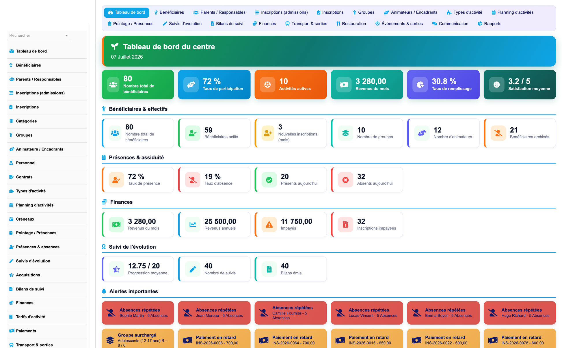Screen dimensions: 562x348
Task: Click the Bilans émis document icon
Action: (x=269, y=269)
